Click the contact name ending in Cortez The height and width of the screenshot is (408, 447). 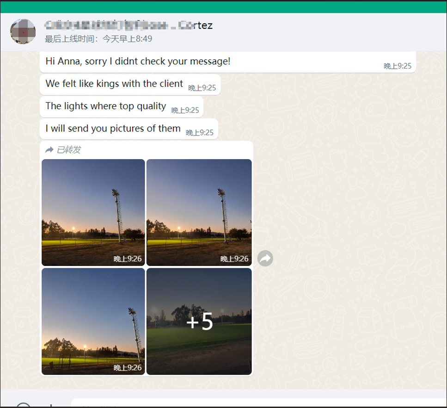(x=129, y=25)
